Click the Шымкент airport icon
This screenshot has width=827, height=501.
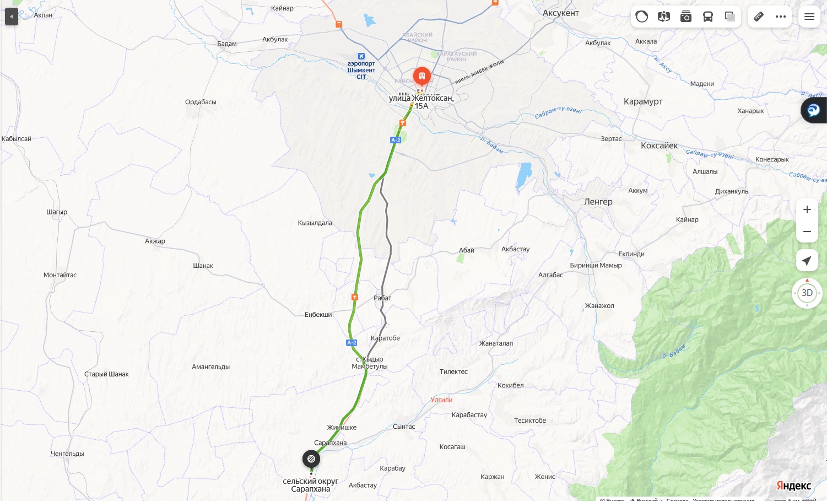point(361,56)
